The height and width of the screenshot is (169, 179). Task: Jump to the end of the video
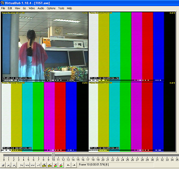[38, 165]
